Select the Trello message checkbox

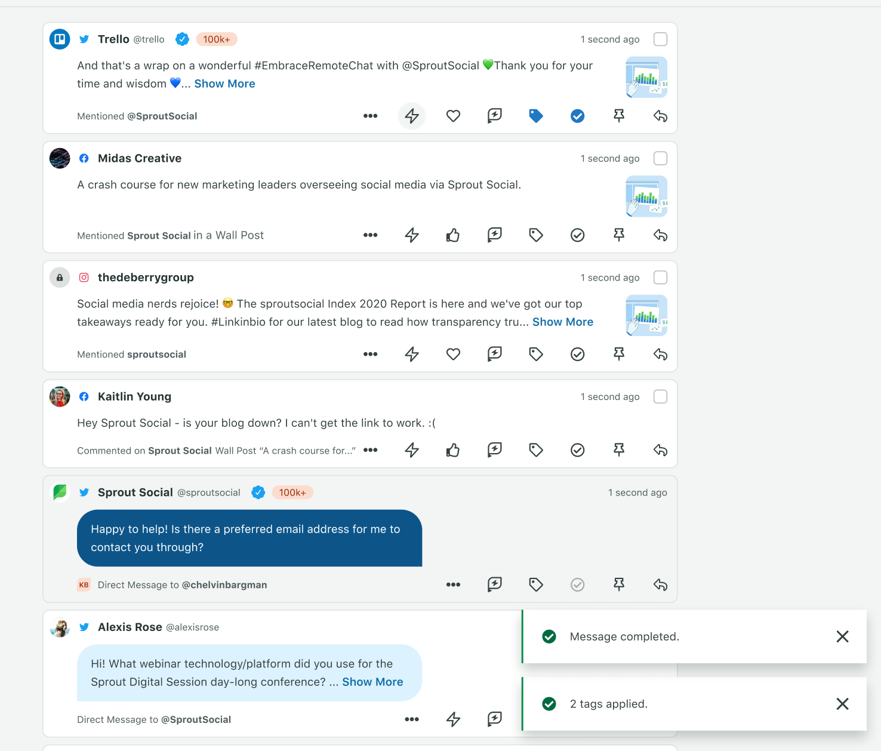[x=660, y=39]
